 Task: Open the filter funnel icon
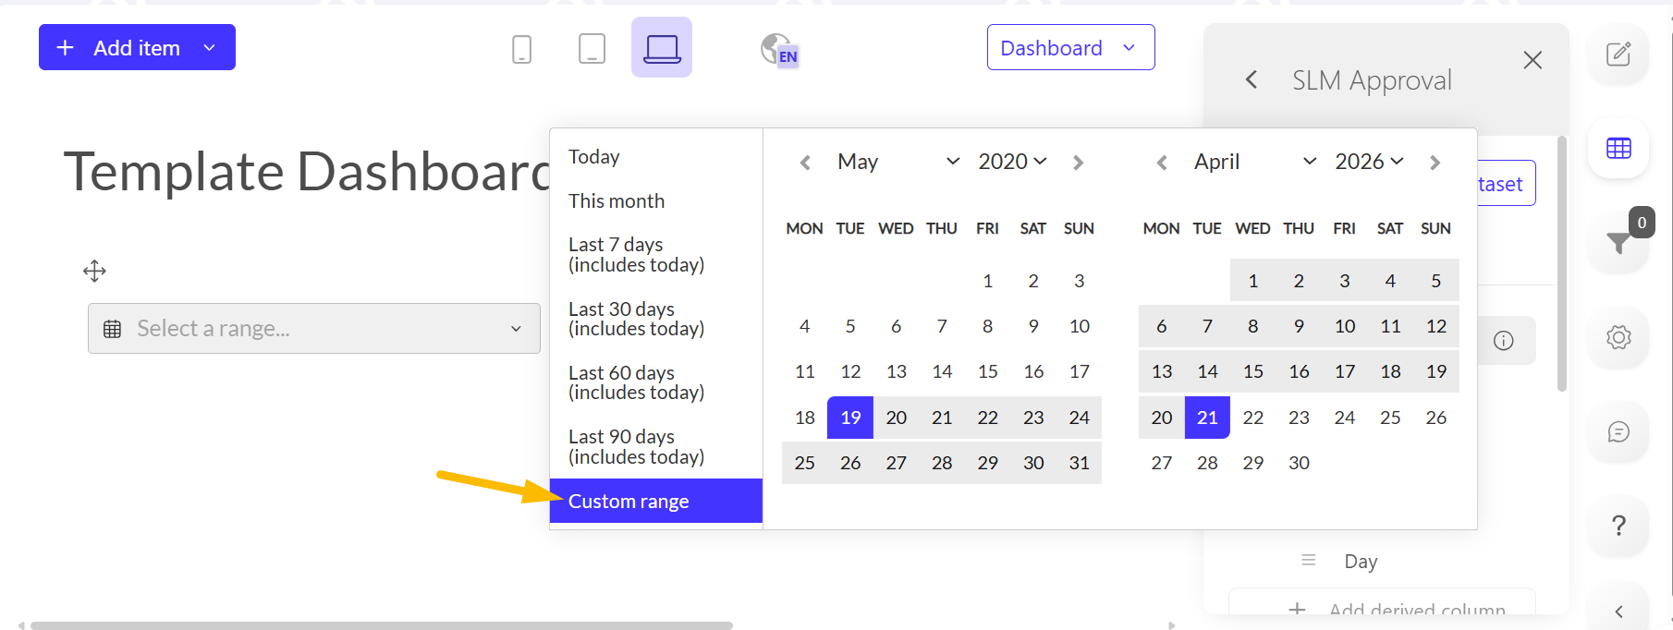tap(1618, 243)
